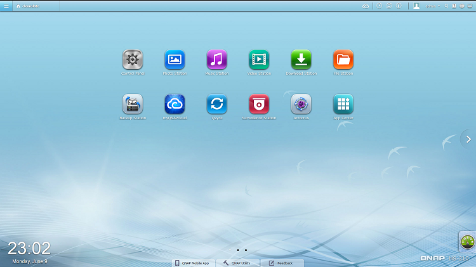Screen dimensions: 476x267
Task: Open Music Station
Action: (x=216, y=60)
